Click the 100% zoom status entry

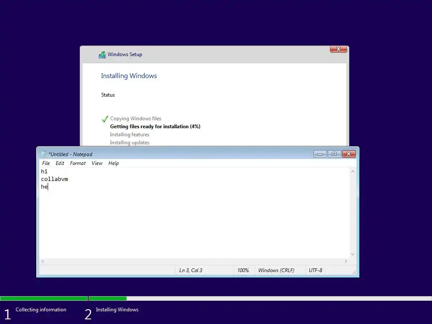pyautogui.click(x=243, y=270)
